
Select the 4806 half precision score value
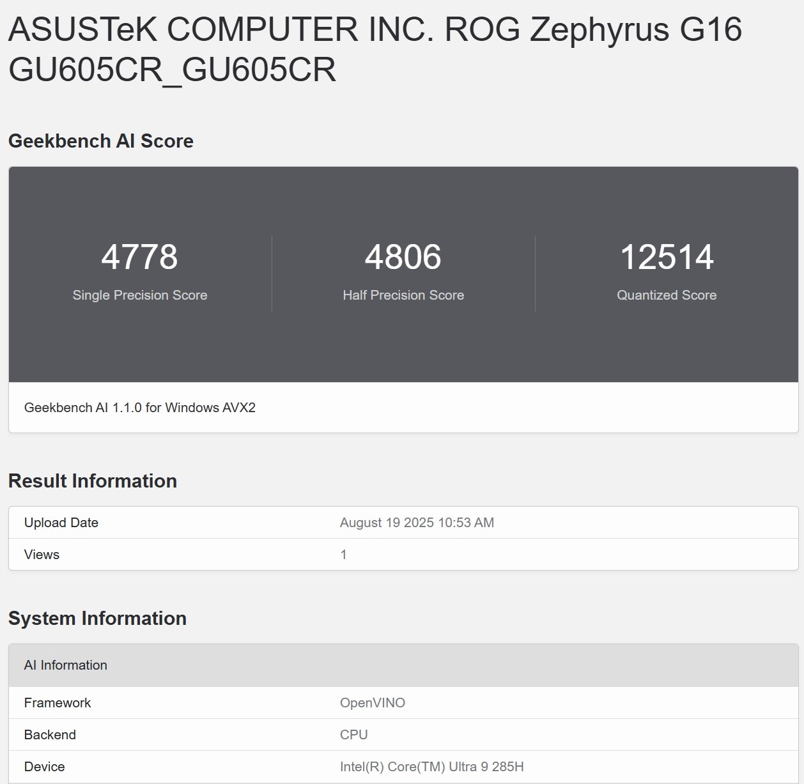pyautogui.click(x=403, y=257)
